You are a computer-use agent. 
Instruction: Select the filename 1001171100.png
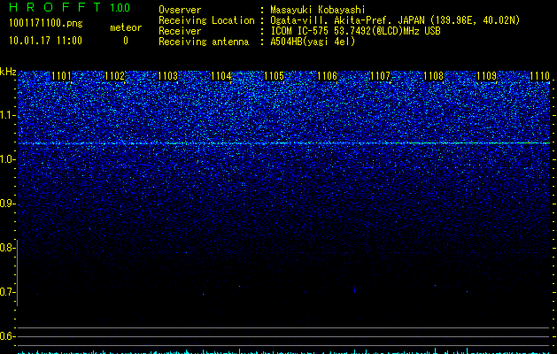tap(46, 24)
